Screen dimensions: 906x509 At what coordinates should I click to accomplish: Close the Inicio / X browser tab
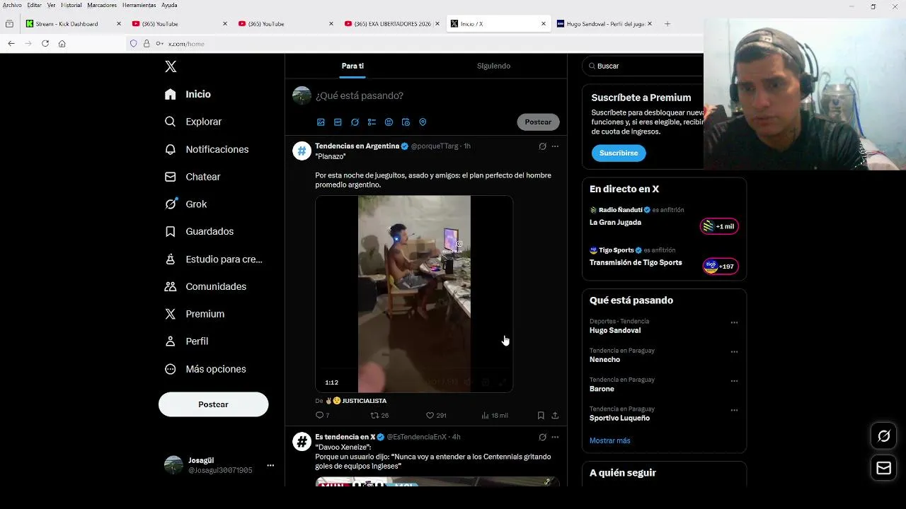click(544, 24)
